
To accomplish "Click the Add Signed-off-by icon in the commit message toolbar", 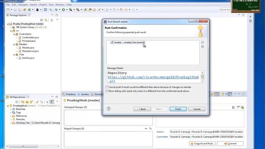I will click(x=238, y=107).
